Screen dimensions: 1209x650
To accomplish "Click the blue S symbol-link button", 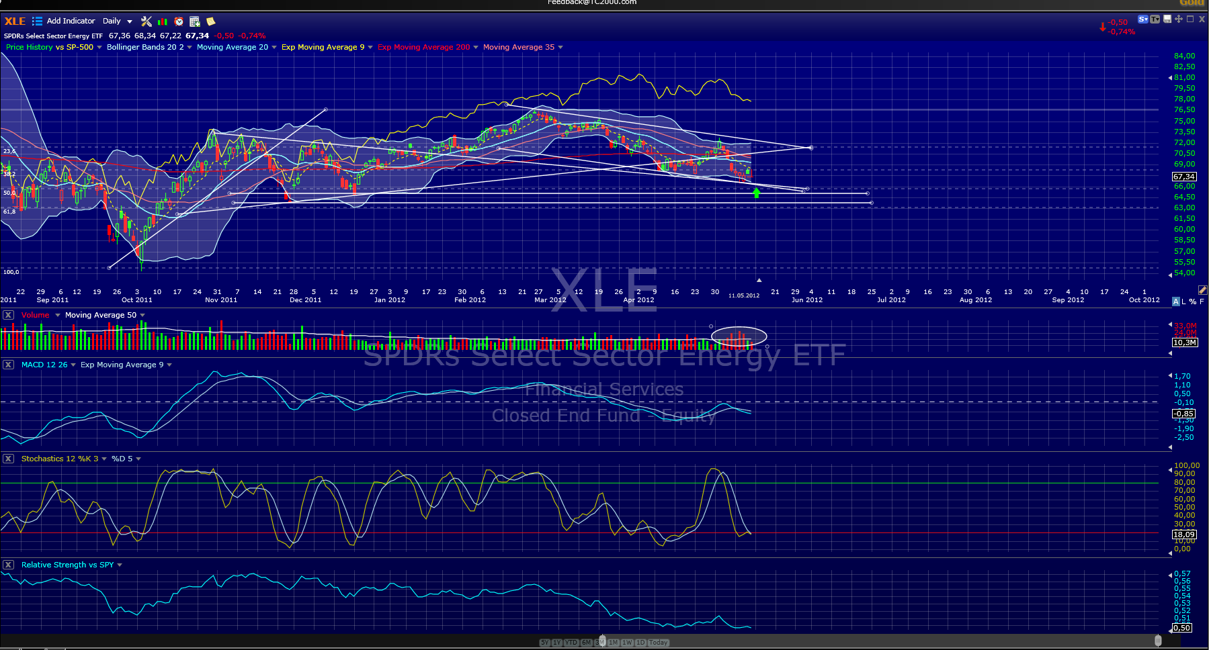I will (1142, 19).
